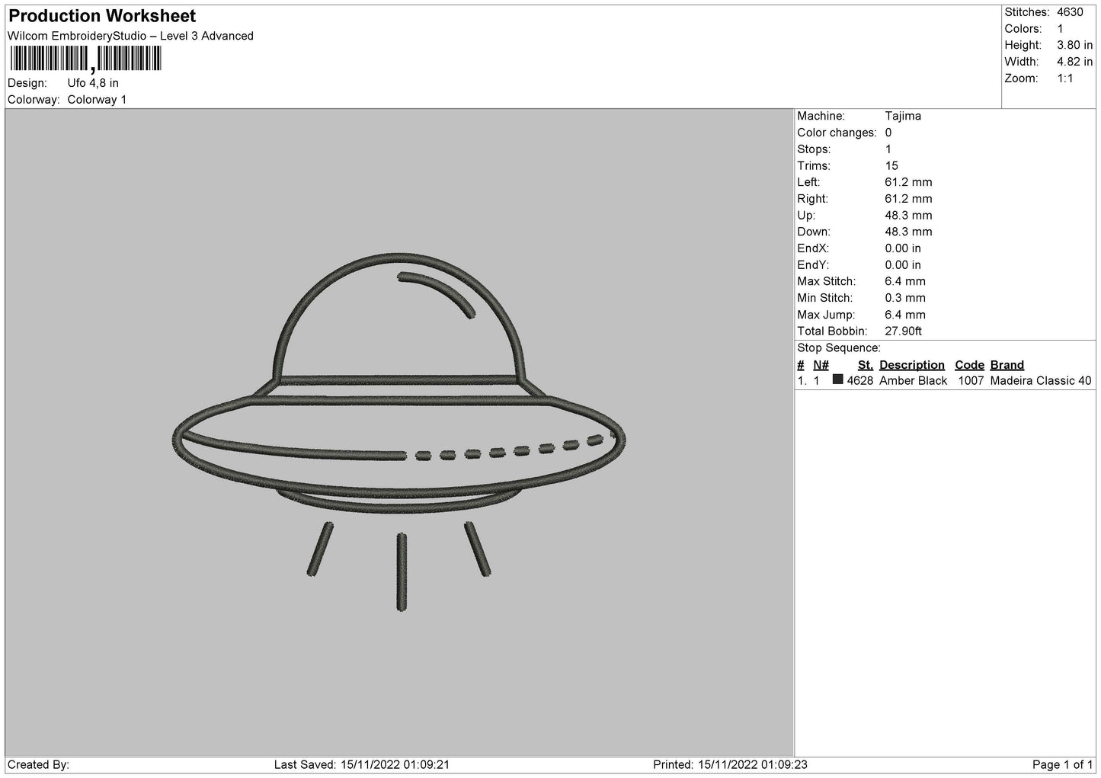Click the 'Stop Sequence:' label
Image resolution: width=1101 pixels, height=778 pixels.
[839, 348]
